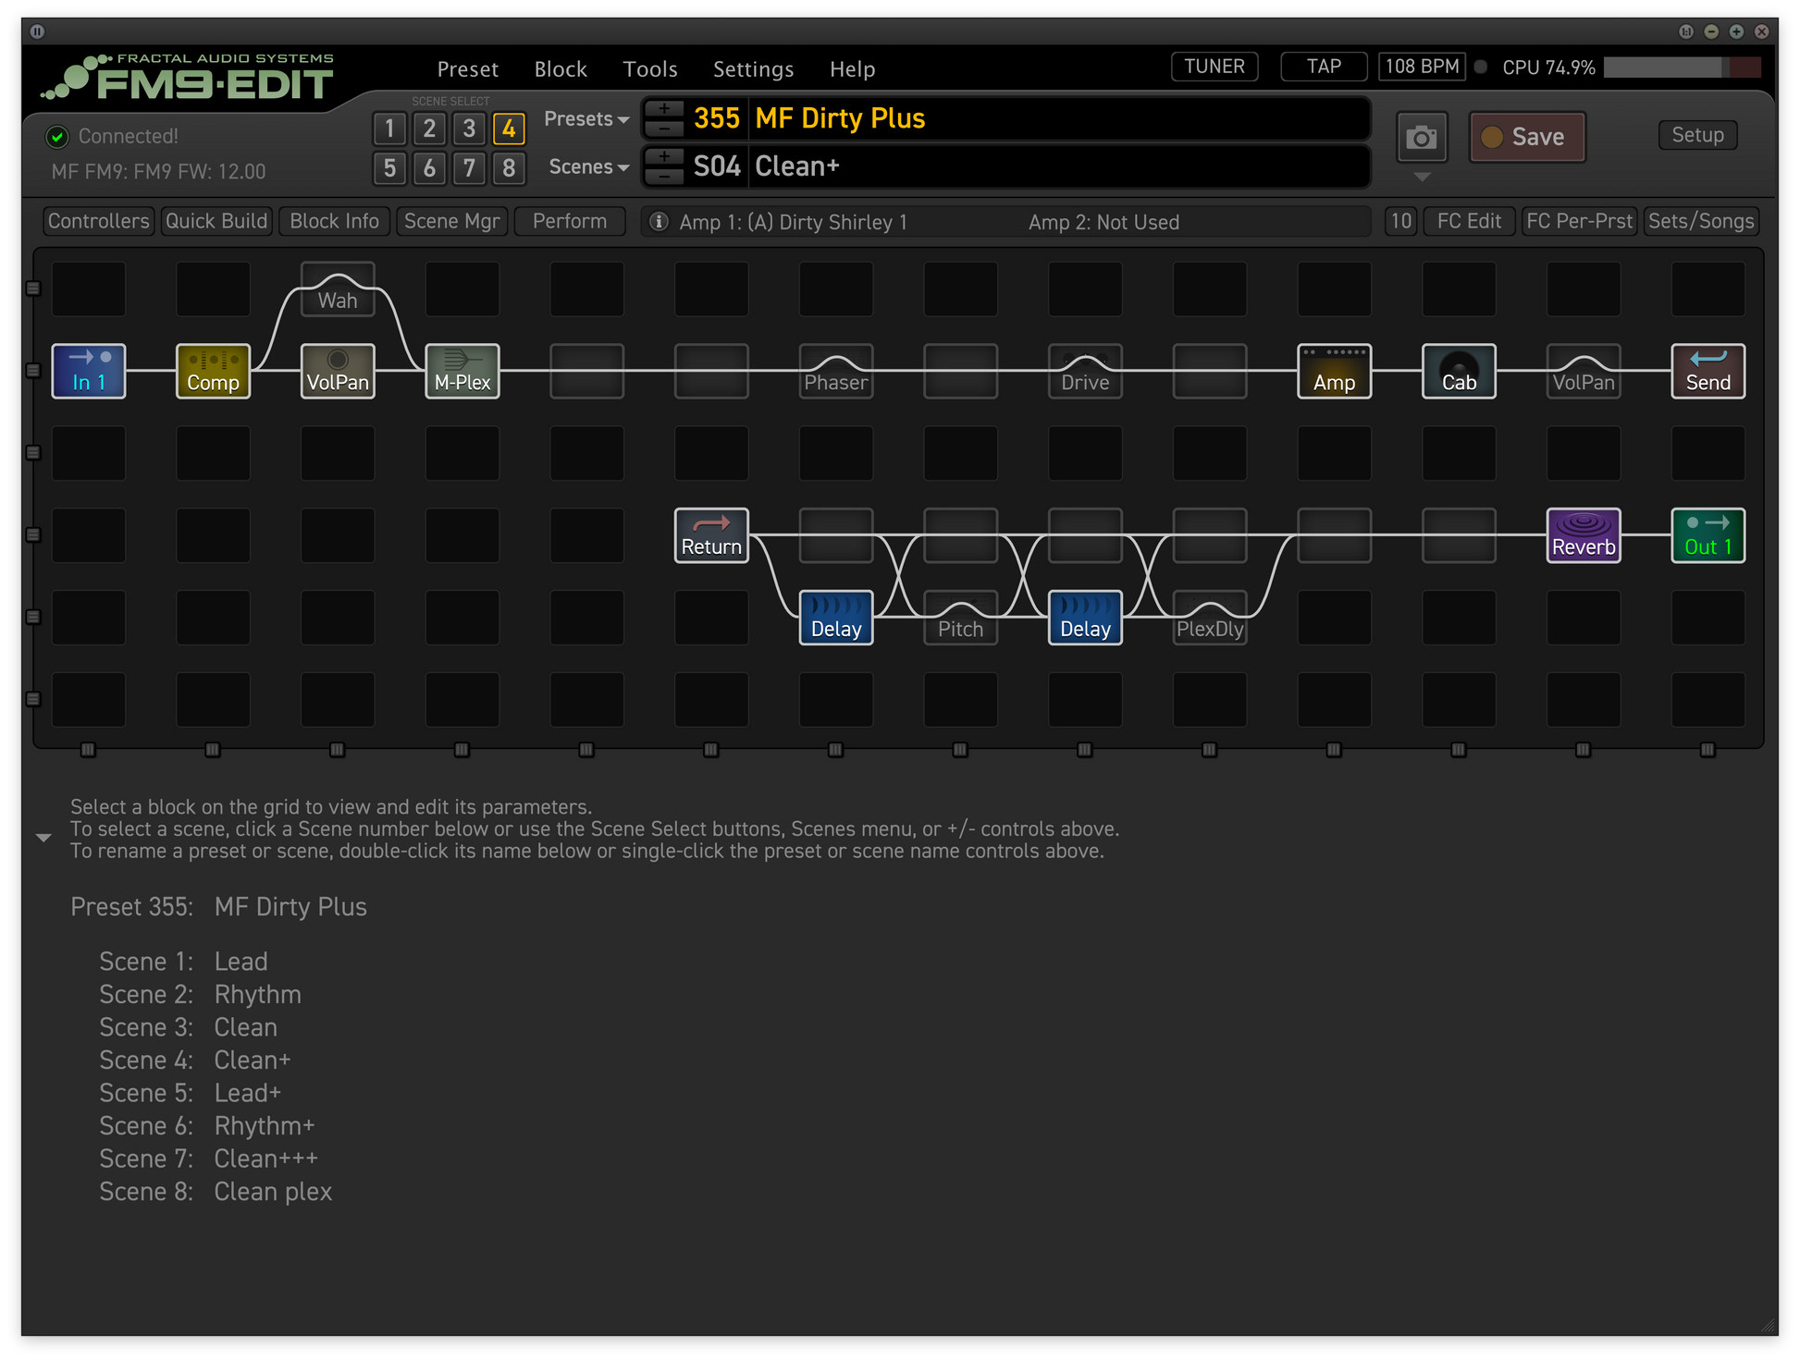Select the purple Reverb block
The width and height of the screenshot is (1800, 1361).
(1584, 535)
